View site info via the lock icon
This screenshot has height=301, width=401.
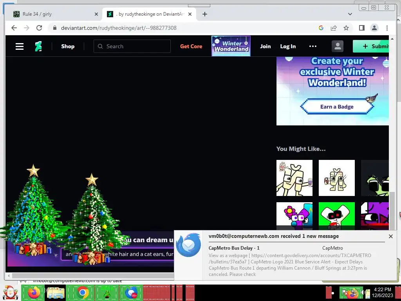pos(55,28)
